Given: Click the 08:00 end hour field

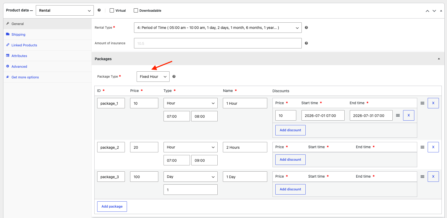Looking at the screenshot, I should pos(204,116).
